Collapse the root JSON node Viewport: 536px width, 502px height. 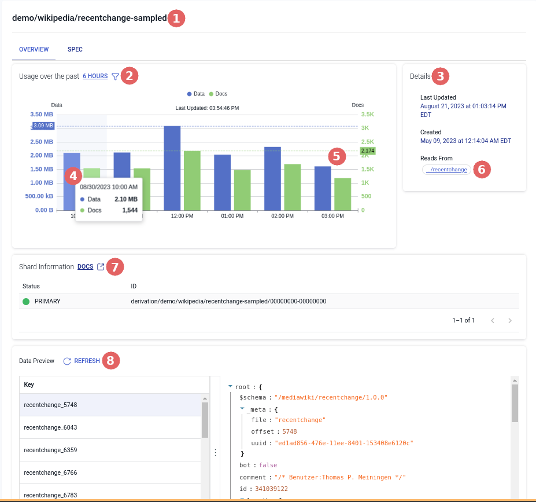pos(230,386)
